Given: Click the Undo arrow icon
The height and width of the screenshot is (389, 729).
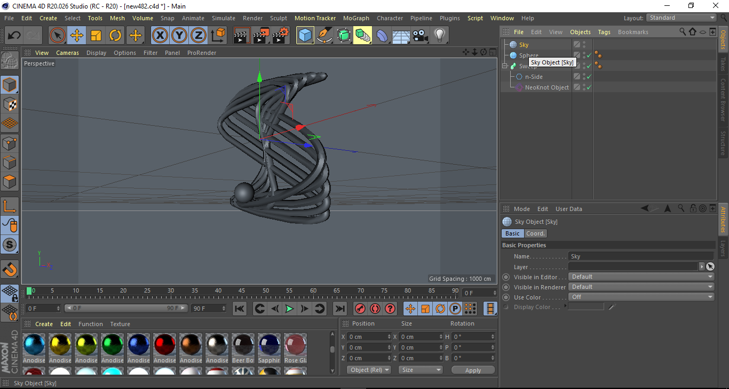Looking at the screenshot, I should 14,36.
